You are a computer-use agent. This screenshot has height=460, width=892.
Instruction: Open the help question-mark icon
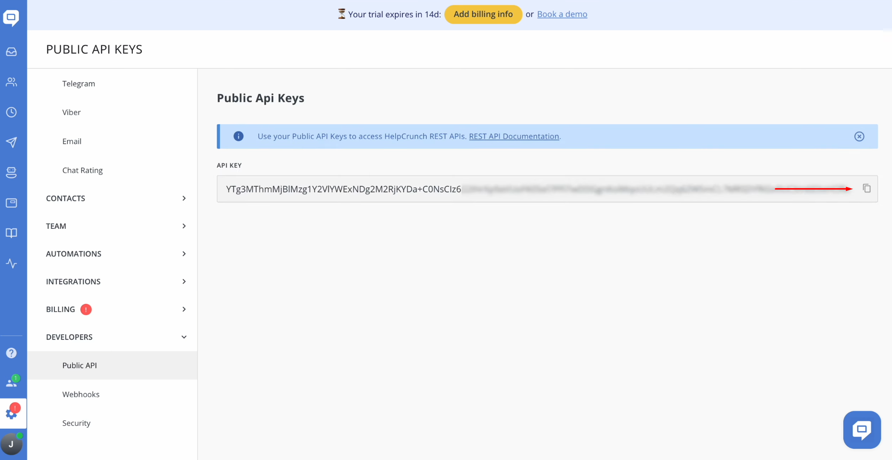coord(11,352)
